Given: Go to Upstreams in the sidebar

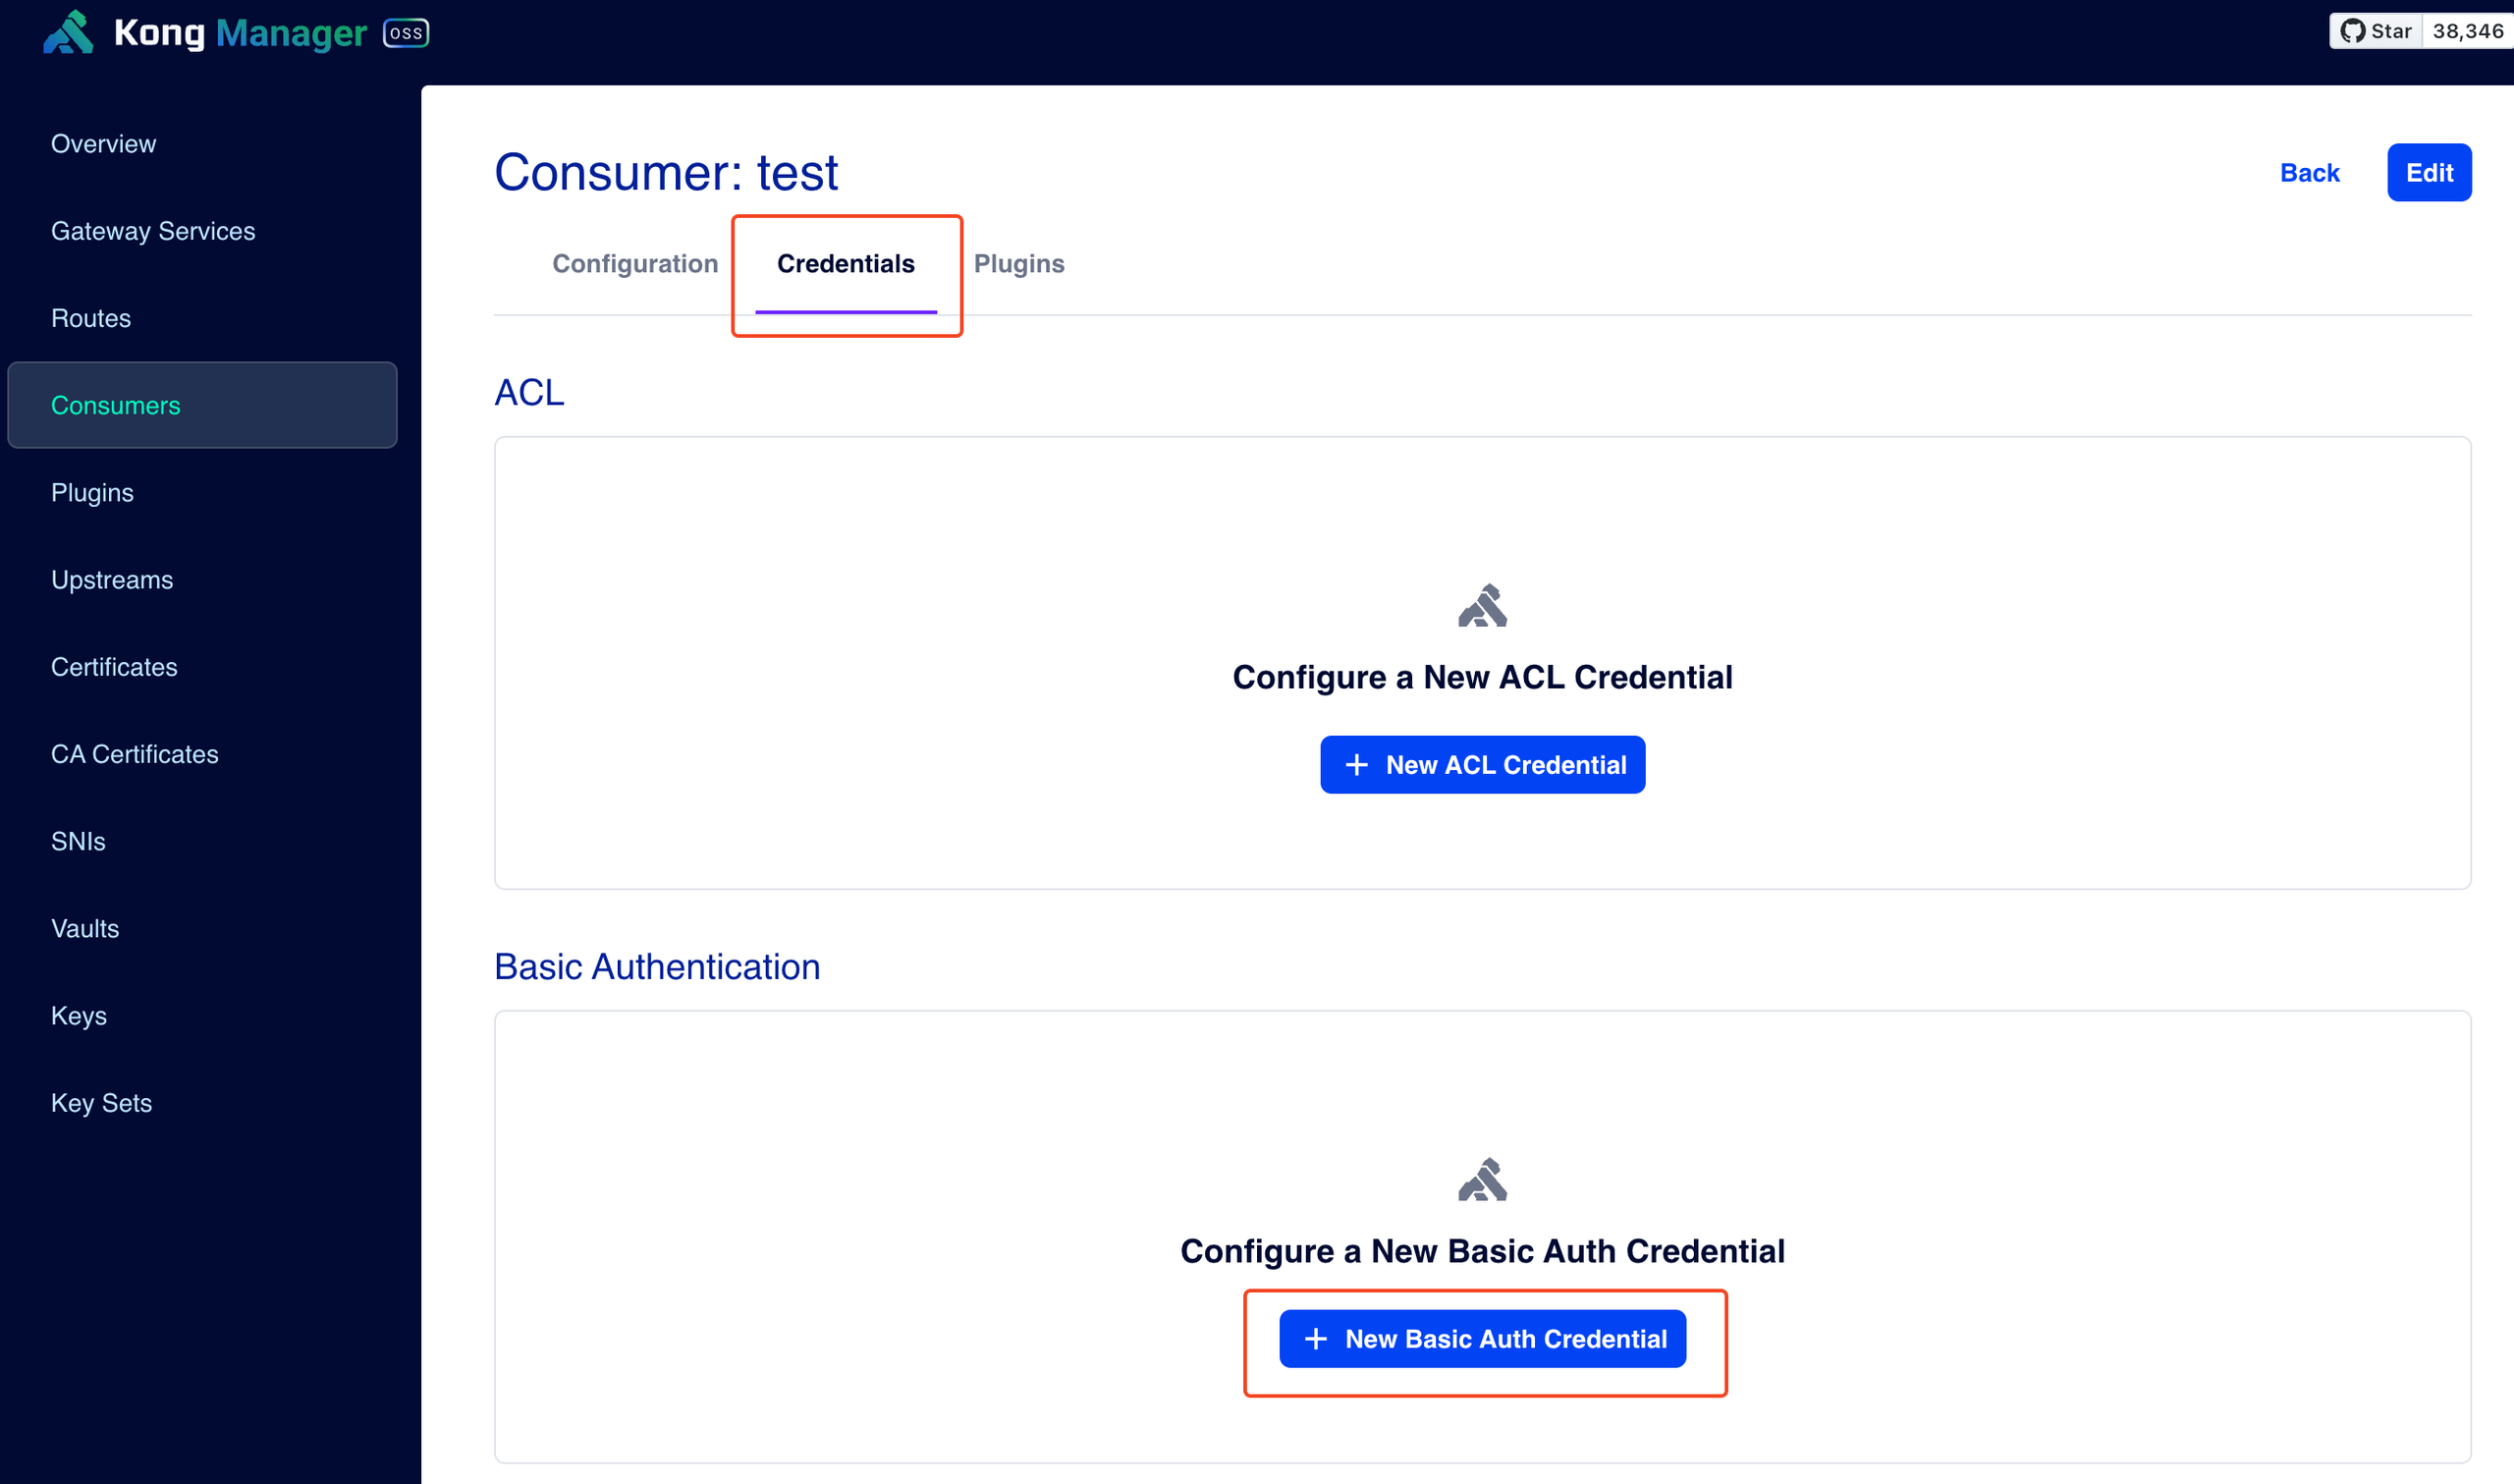Looking at the screenshot, I should 112,580.
